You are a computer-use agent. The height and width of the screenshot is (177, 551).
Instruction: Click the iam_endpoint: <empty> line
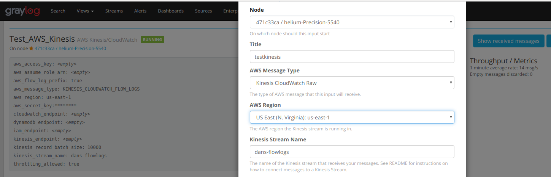42,131
